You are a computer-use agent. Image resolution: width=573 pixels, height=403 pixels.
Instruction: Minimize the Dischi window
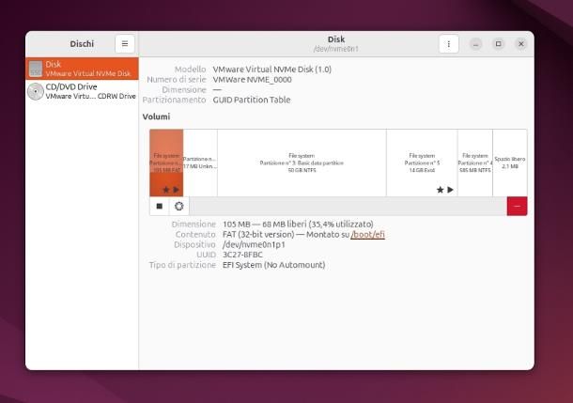click(x=475, y=44)
